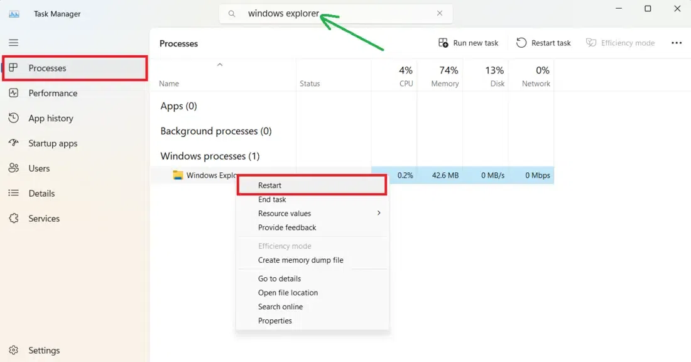Click the 42.6 MB memory value
The image size is (691, 362).
click(x=445, y=175)
